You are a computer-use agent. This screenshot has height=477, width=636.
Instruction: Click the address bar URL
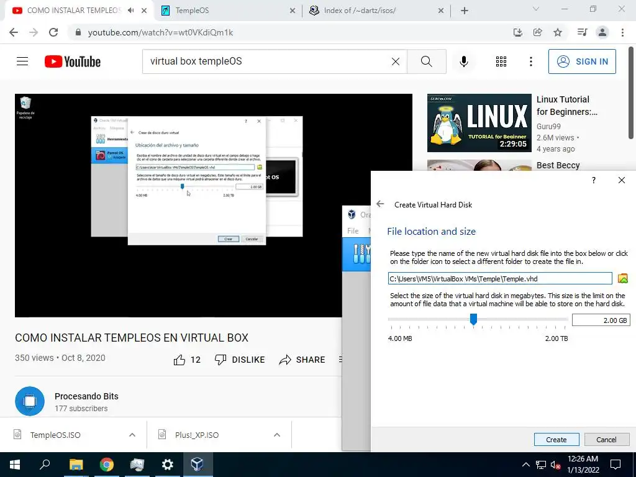coord(161,32)
